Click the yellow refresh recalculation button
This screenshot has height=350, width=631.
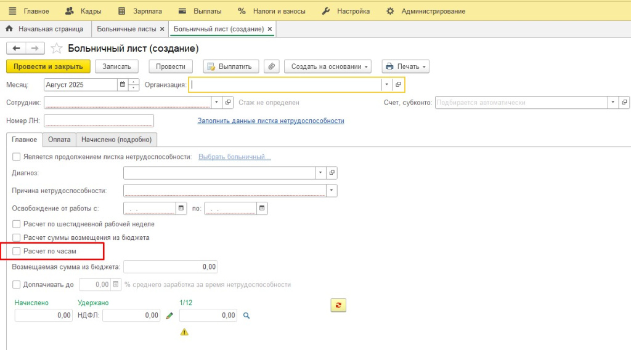[338, 305]
